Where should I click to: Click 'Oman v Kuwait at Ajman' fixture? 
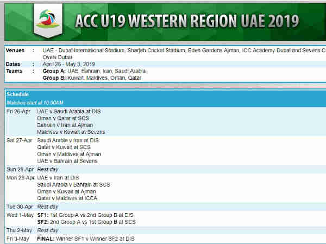tap(66, 191)
